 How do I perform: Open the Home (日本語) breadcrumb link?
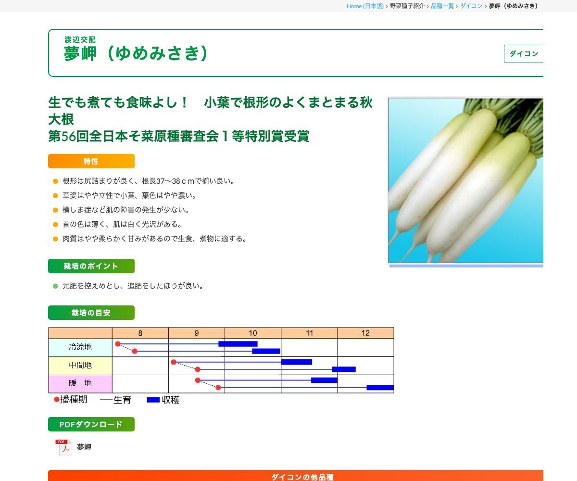coord(365,6)
